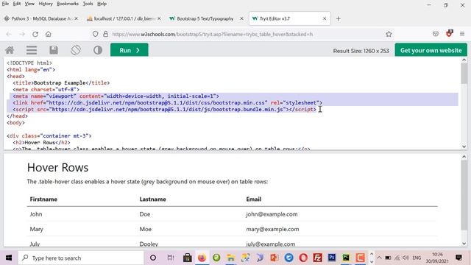
Task: Open the Tools menu
Action: (88, 4)
